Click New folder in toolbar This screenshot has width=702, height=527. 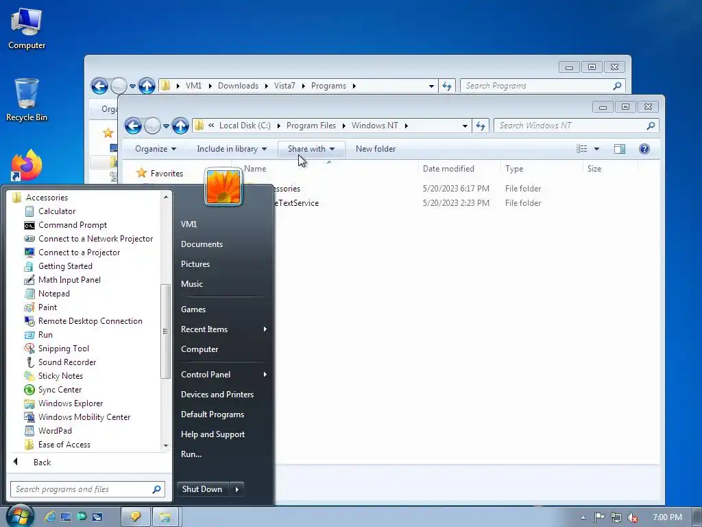coord(376,149)
